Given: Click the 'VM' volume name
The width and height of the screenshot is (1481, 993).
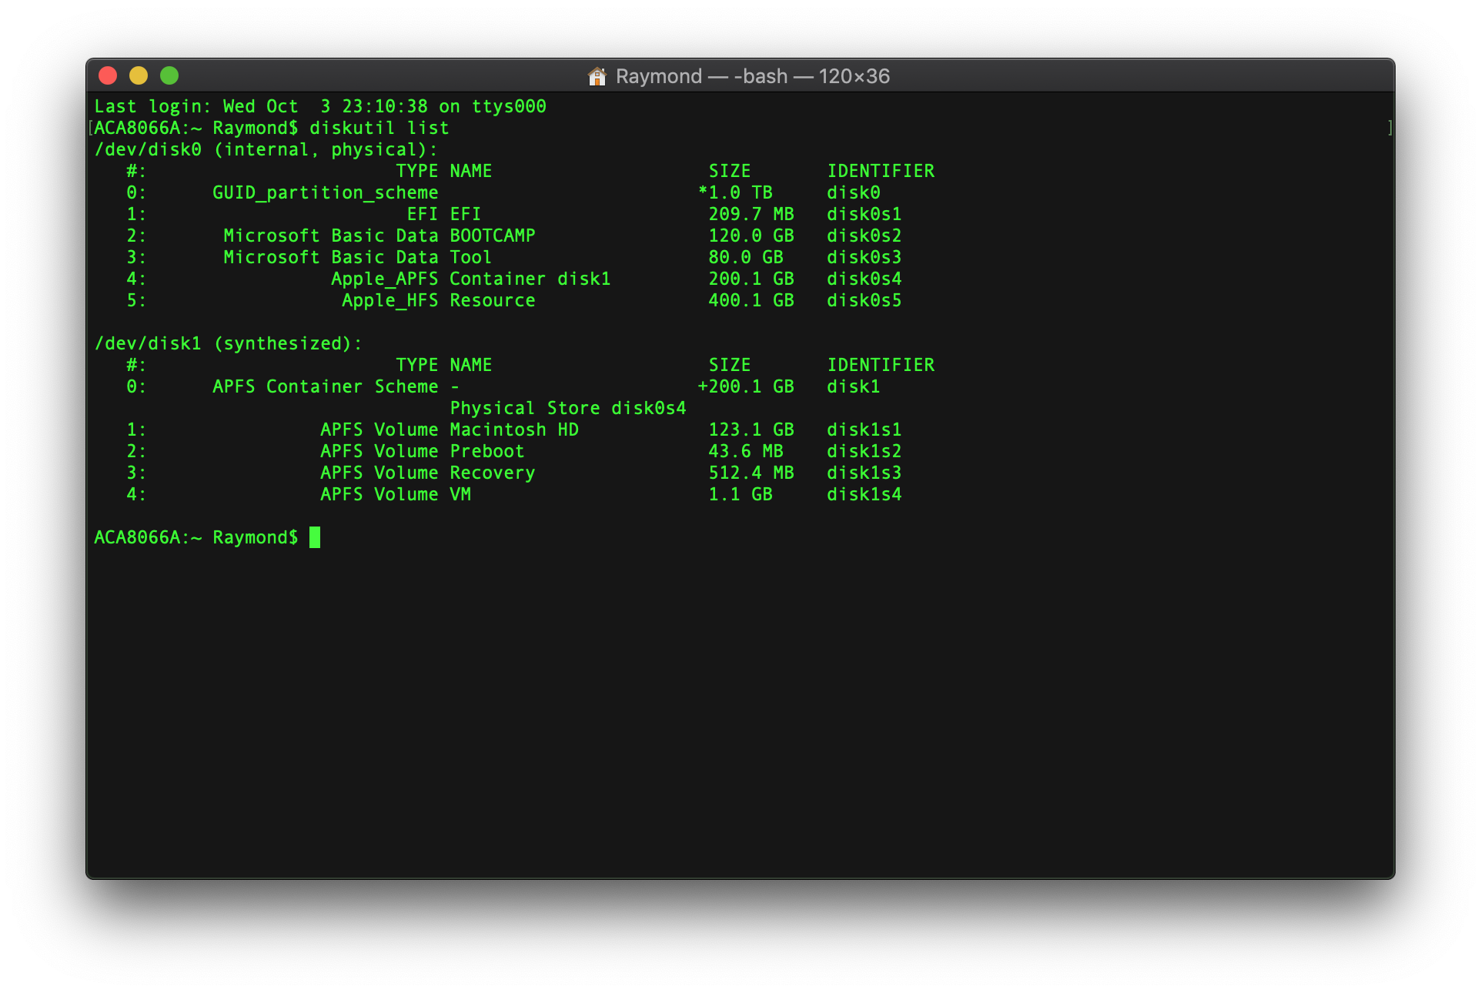Looking at the screenshot, I should [x=460, y=494].
